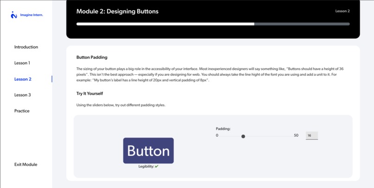
Task: Click the module progress bar
Action: [x=213, y=24]
